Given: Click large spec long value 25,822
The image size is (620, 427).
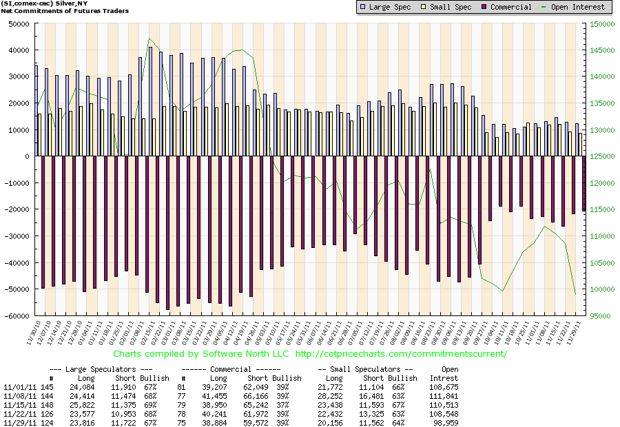Looking at the screenshot, I should point(82,405).
